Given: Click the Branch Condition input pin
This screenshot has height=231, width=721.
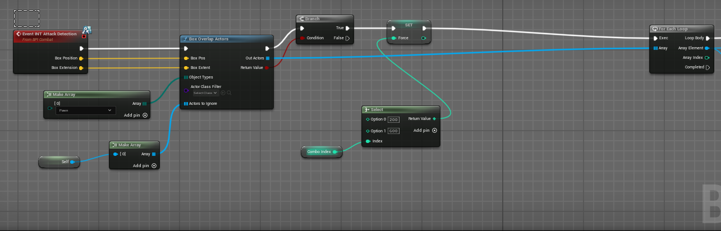Looking at the screenshot, I should pyautogui.click(x=302, y=38).
